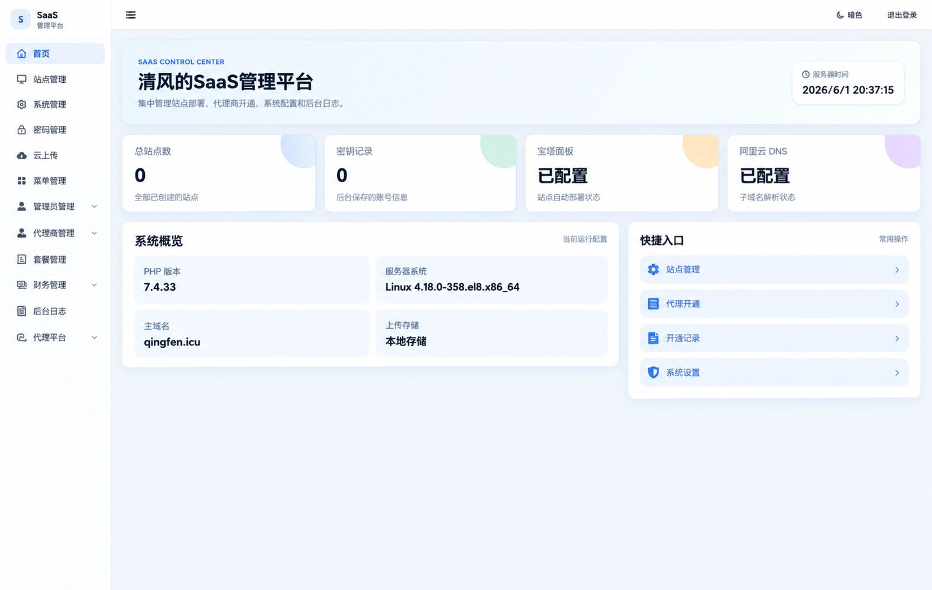Click the PHP version value 7.4.33
The height and width of the screenshot is (590, 932).
coord(160,287)
